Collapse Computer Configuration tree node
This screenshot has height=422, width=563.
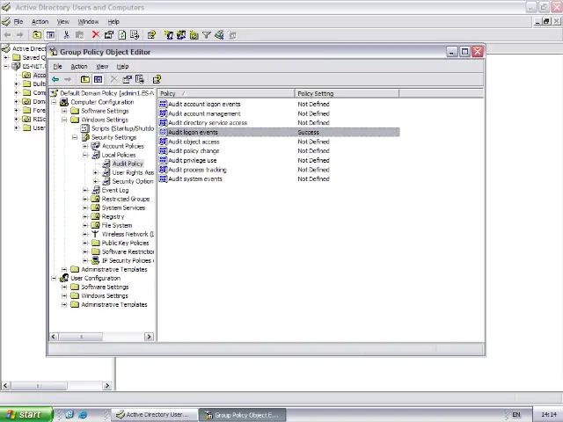(54, 102)
